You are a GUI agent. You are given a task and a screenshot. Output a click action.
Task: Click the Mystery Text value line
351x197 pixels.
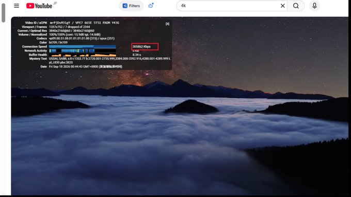[x=109, y=61]
